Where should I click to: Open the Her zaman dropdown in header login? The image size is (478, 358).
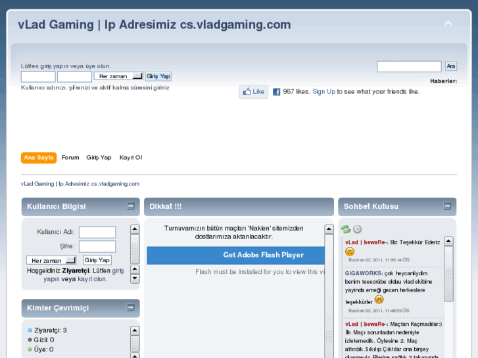pos(118,76)
